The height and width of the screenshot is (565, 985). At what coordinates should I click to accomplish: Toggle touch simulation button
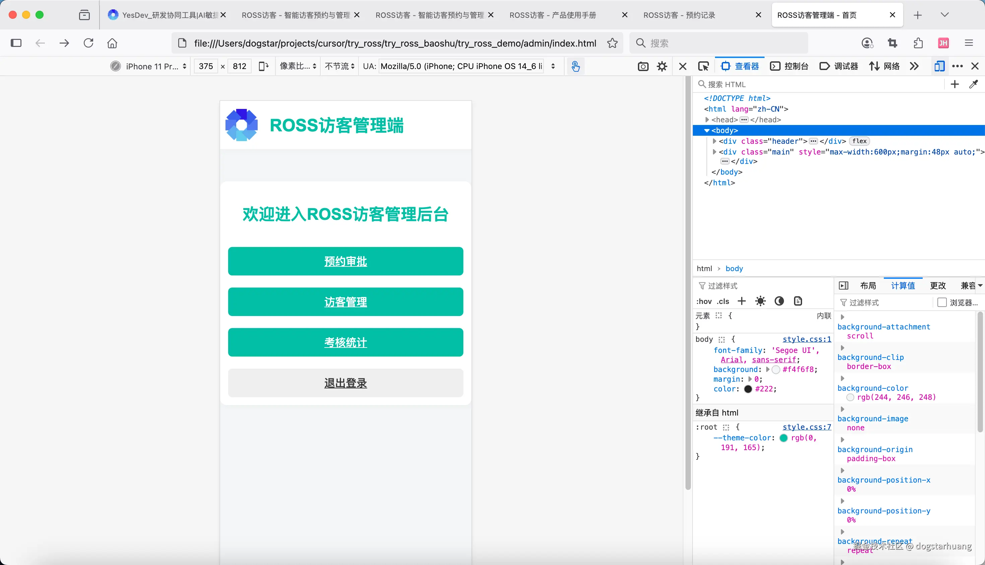click(575, 66)
